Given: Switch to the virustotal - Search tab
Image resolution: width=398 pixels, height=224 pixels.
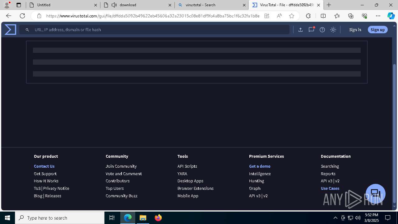Looking at the screenshot, I should 211,5.
